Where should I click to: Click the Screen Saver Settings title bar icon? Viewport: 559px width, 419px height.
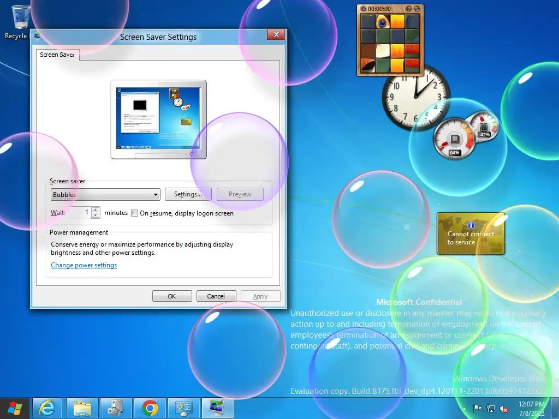[x=38, y=36]
